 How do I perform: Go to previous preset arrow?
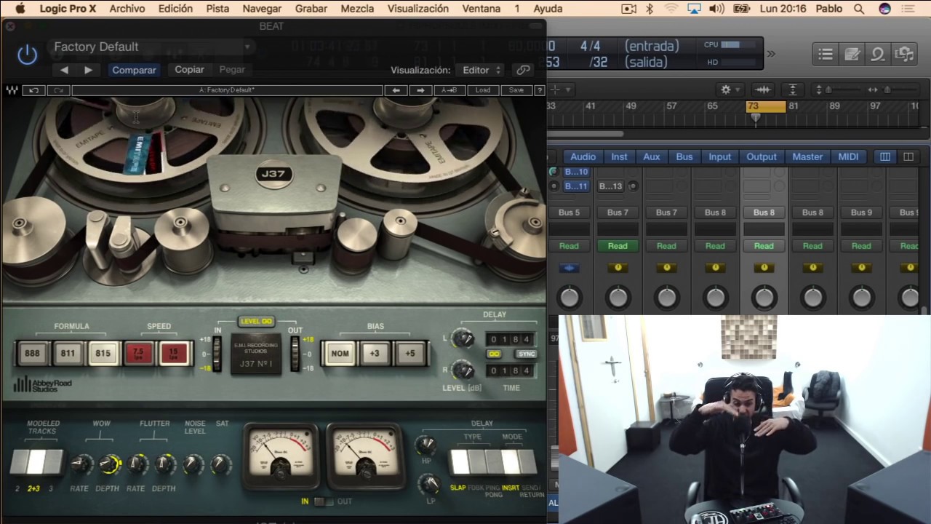(x=64, y=70)
